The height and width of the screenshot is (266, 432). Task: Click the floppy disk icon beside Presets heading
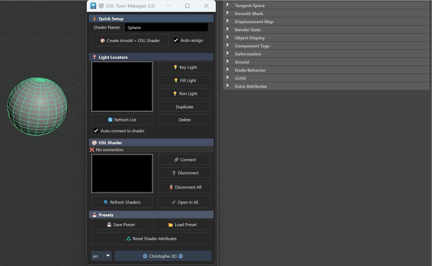pyautogui.click(x=94, y=215)
